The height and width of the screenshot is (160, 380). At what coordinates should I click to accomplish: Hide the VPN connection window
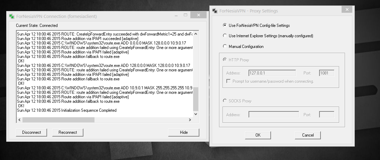point(184,132)
